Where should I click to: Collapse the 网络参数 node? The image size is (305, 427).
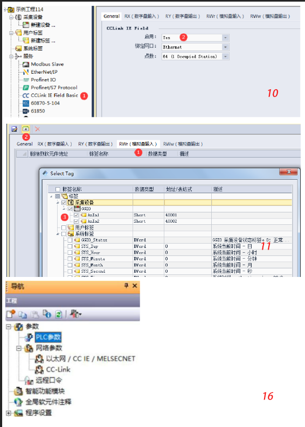[19, 348]
